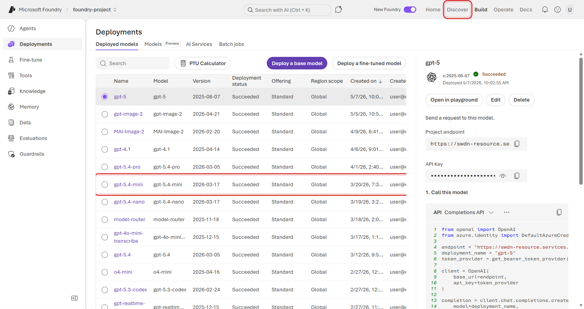Open the AI assistant chat icon

tap(339, 9)
